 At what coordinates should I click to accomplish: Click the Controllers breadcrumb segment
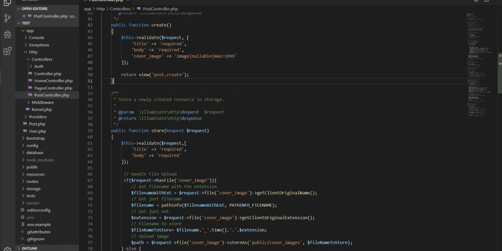120,9
